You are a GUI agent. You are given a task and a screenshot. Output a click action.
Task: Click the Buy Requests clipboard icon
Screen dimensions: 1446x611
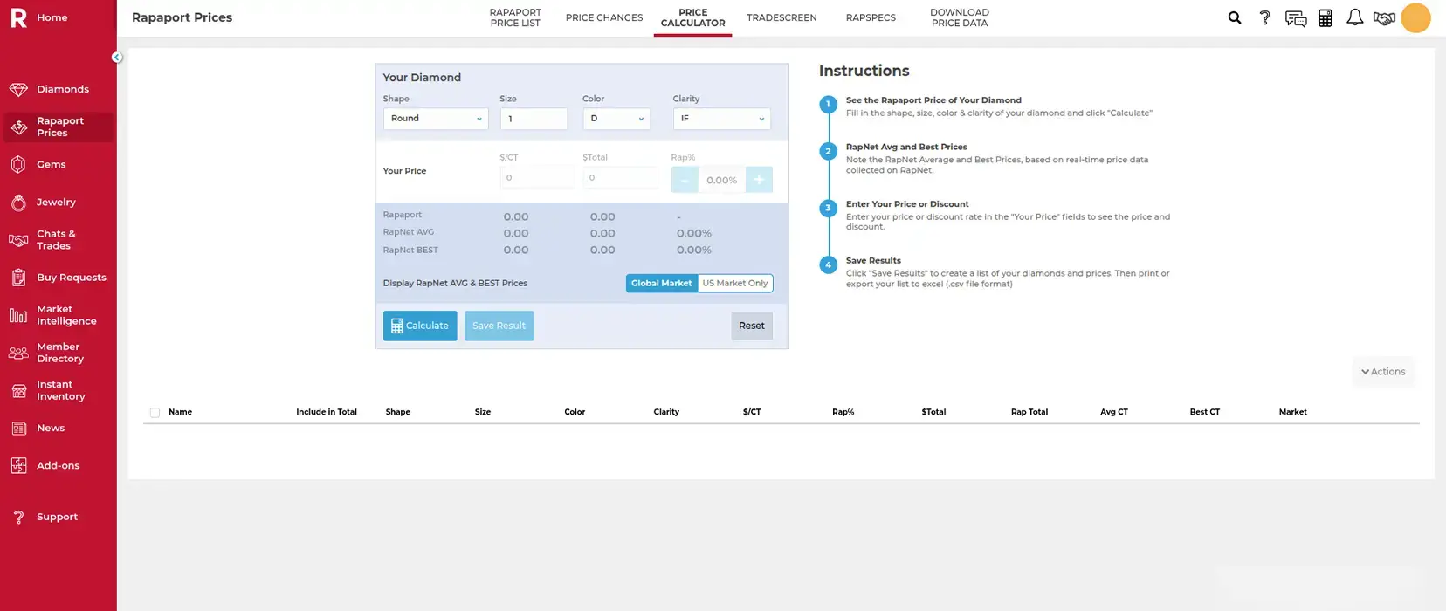(18, 278)
